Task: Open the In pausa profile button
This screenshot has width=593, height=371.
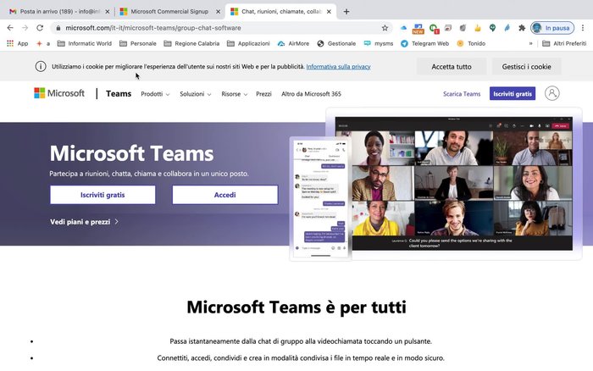Action: [552, 28]
